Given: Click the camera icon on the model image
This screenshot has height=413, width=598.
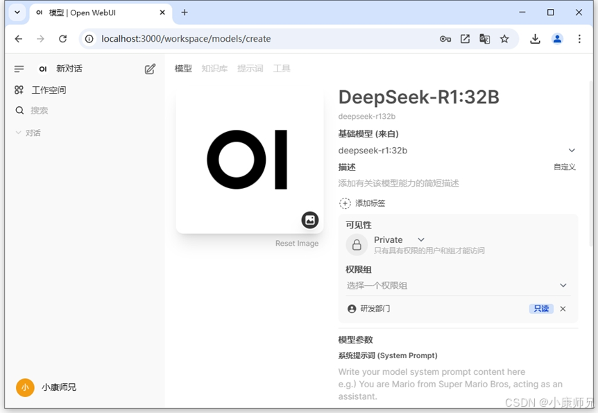Looking at the screenshot, I should coord(309,220).
